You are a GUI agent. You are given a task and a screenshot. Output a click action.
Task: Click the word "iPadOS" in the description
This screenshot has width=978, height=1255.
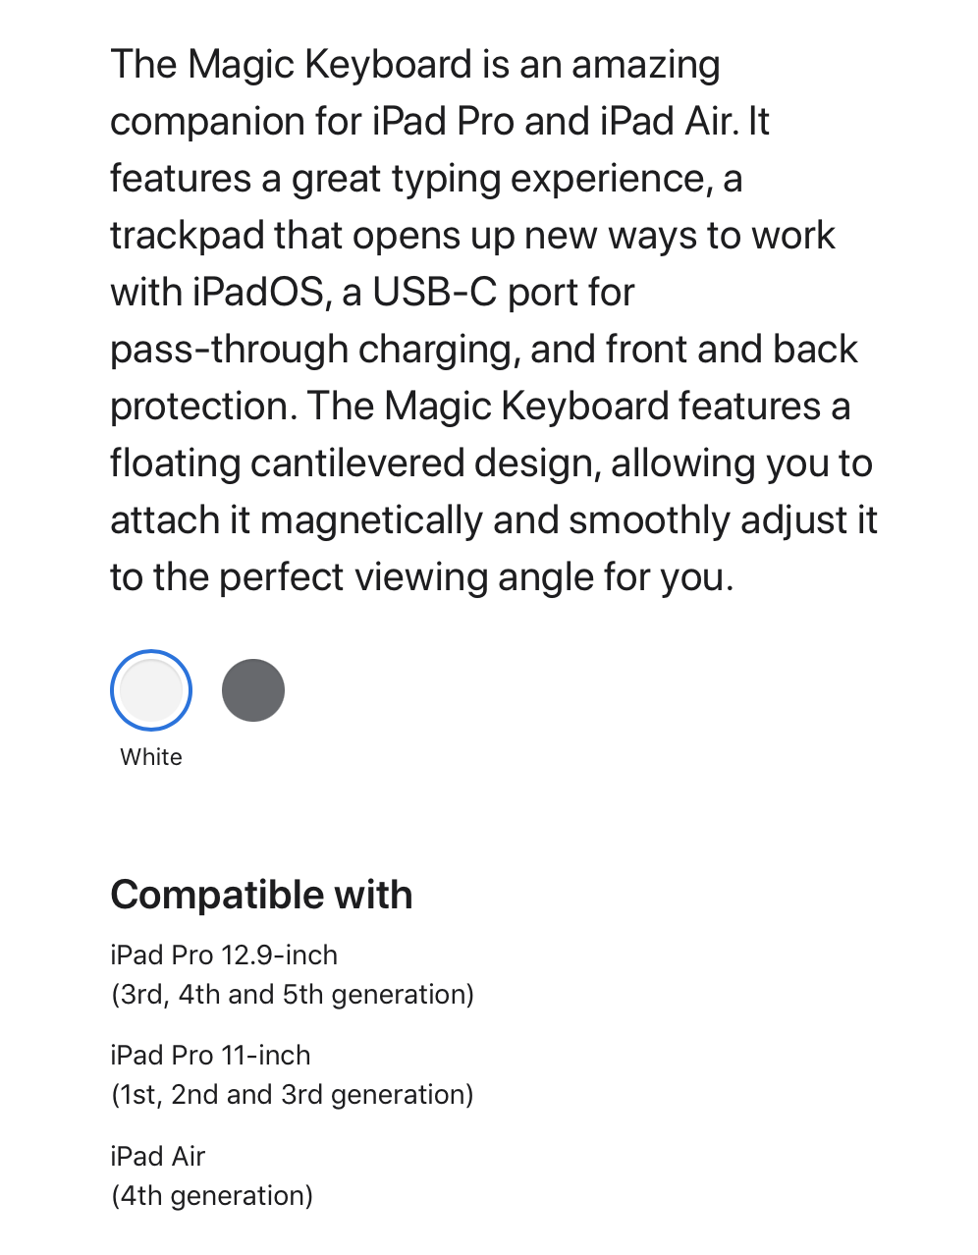pyautogui.click(x=257, y=293)
